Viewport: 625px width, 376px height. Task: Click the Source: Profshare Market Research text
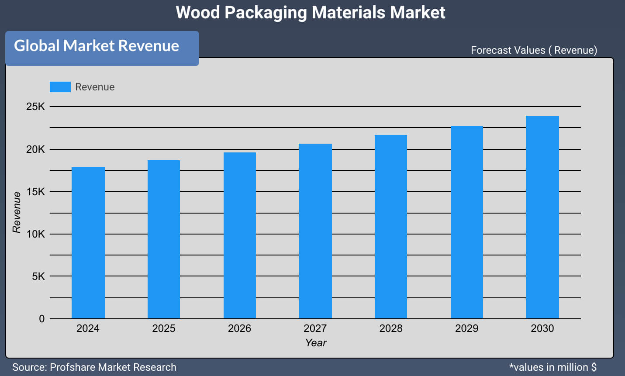pos(94,367)
